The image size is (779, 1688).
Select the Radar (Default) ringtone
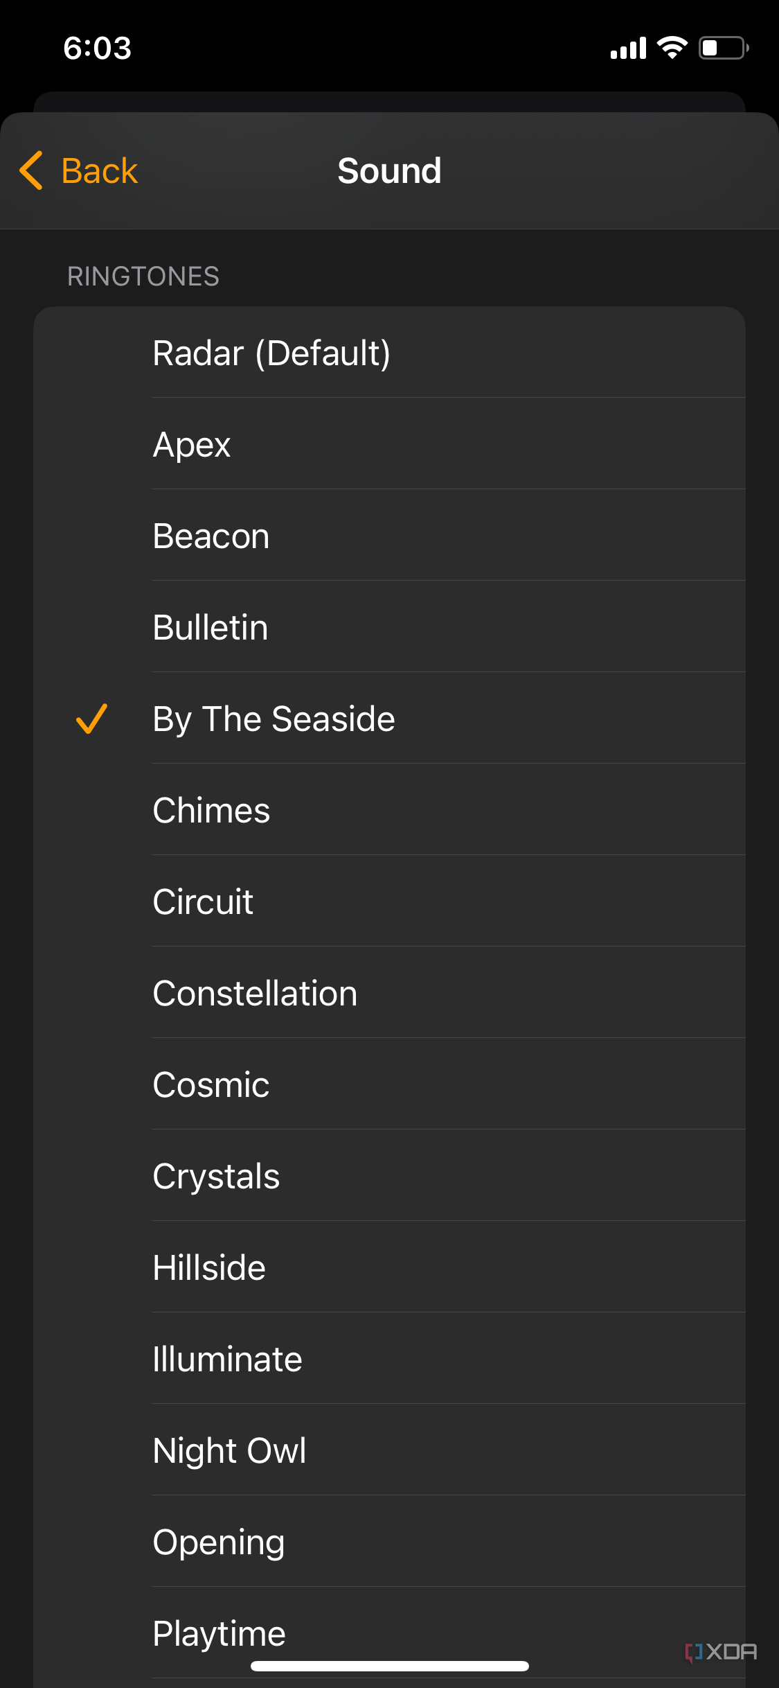tap(271, 353)
